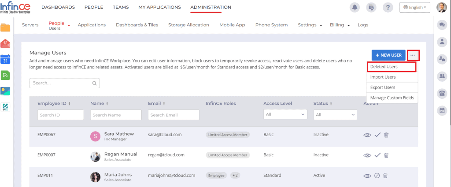Open the chat bubble icon in right sidebar
This screenshot has width=451, height=187.
(x=442, y=25)
